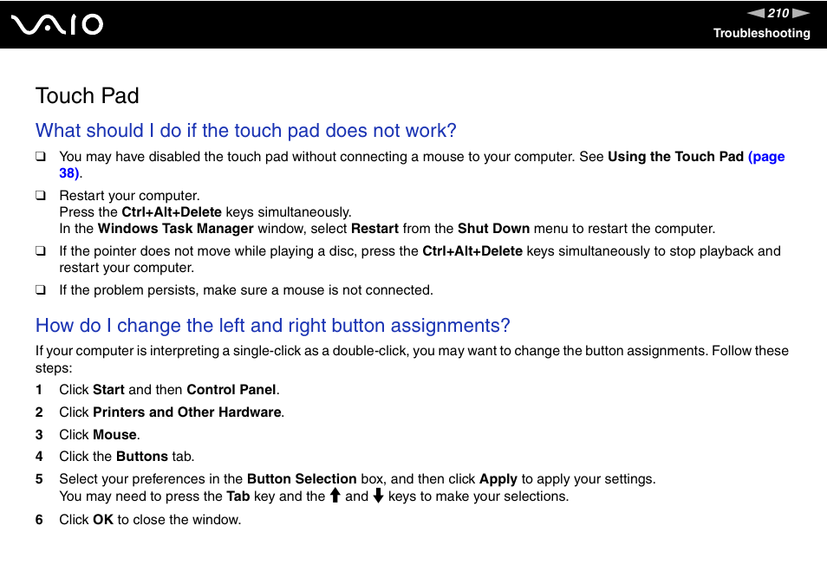This screenshot has width=827, height=584.
Task: Click the checkbox bullet beside "Restart your computer"
Action: 41,196
